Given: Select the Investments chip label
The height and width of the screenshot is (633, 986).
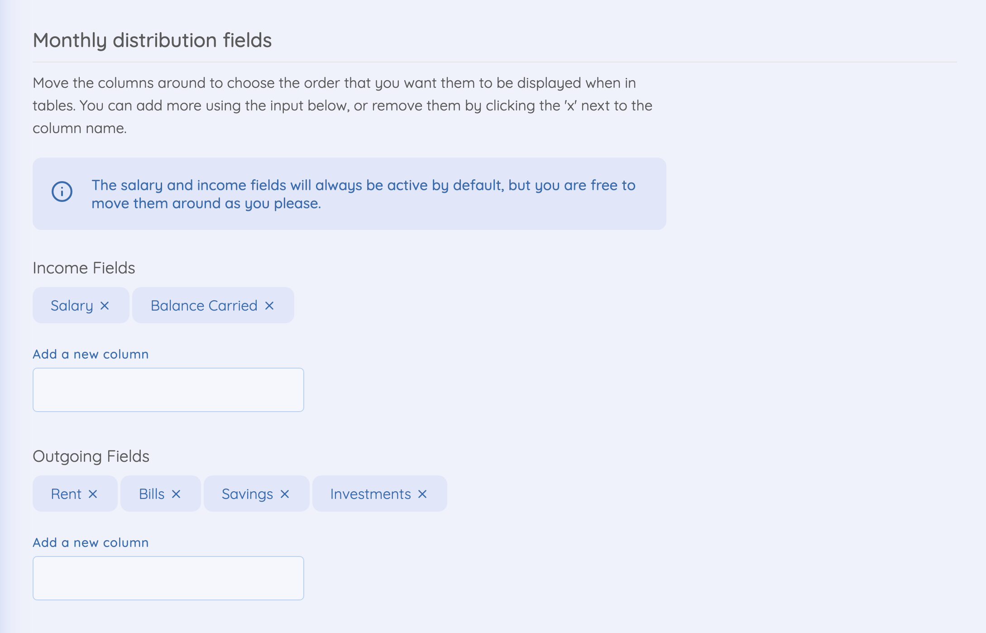Looking at the screenshot, I should 371,494.
